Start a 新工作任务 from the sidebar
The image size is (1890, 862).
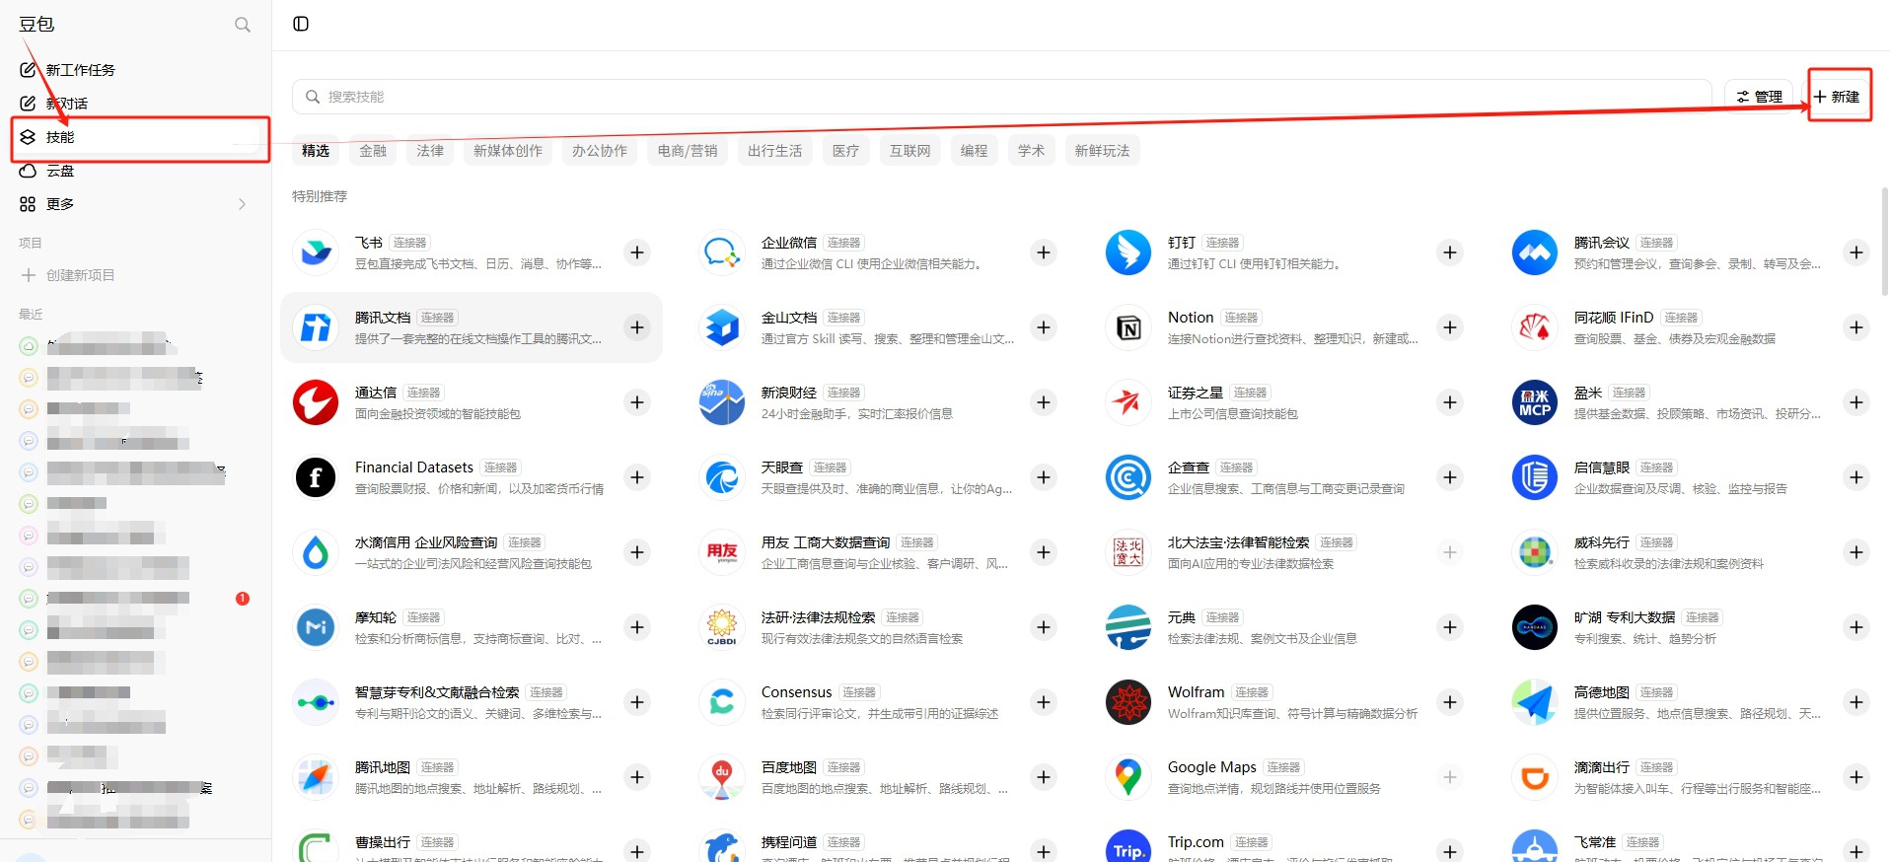[135, 70]
